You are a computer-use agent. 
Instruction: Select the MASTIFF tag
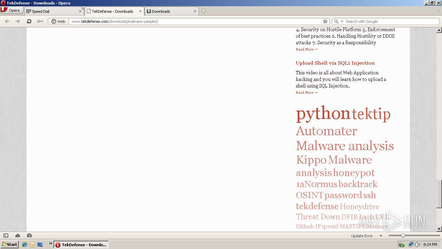click(352, 227)
